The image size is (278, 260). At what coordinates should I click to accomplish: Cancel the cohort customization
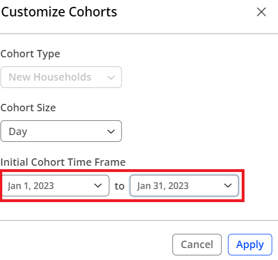tap(197, 245)
